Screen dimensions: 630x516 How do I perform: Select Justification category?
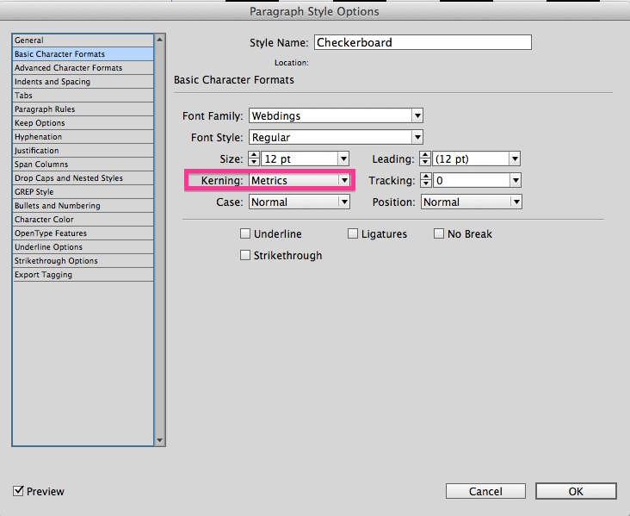click(x=83, y=151)
